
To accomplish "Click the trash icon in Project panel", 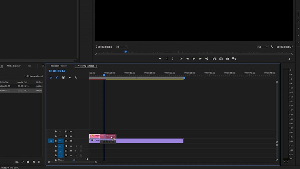I will [39, 162].
